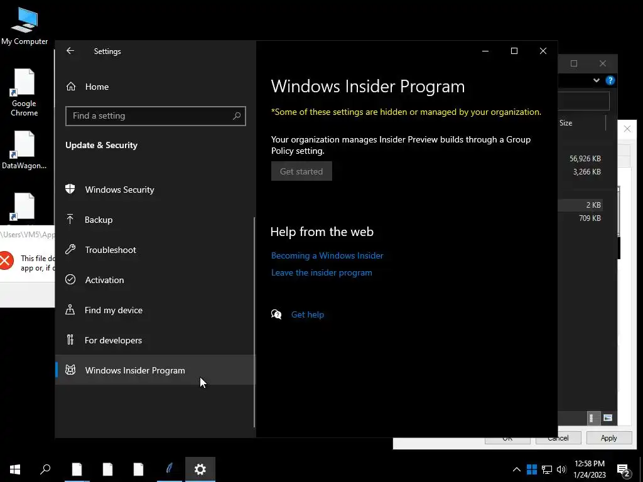Show hidden tray icons chevron
Screen dimensions: 643x482
tap(516, 469)
